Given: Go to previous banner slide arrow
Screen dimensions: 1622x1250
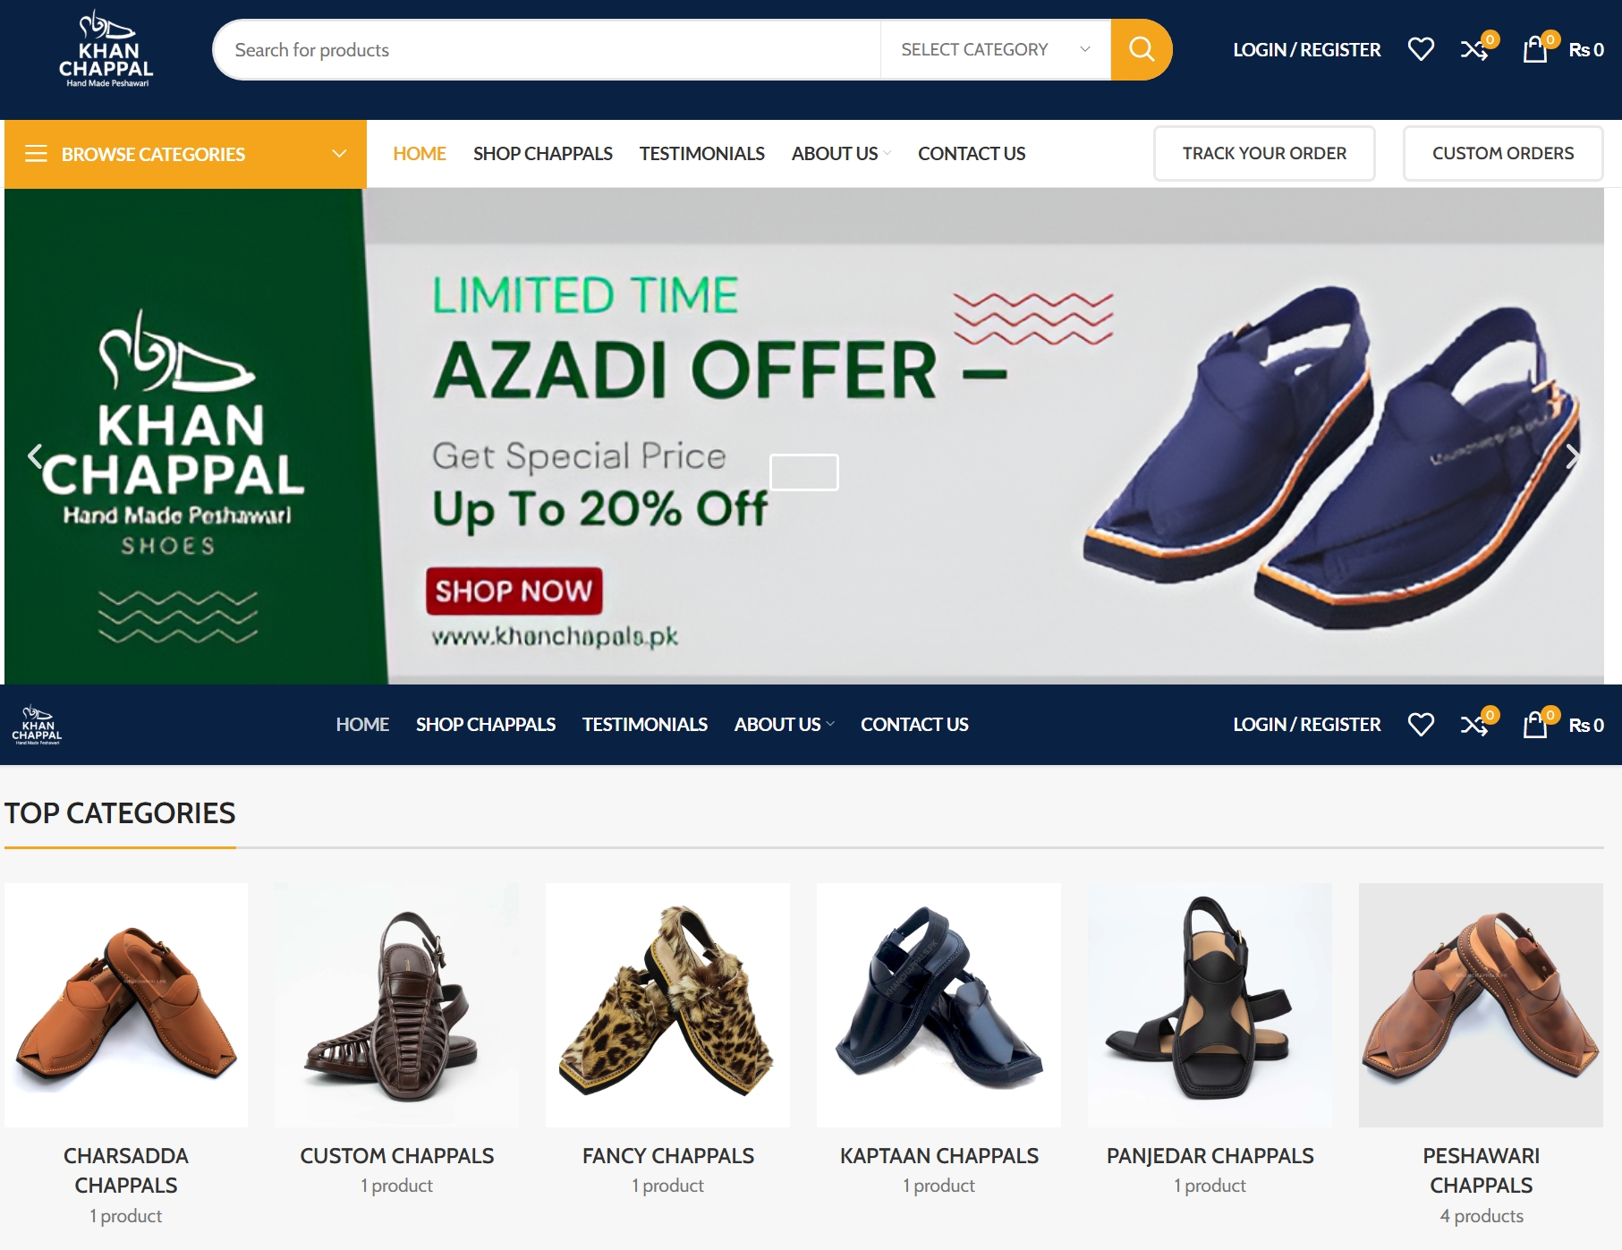Looking at the screenshot, I should click(35, 456).
